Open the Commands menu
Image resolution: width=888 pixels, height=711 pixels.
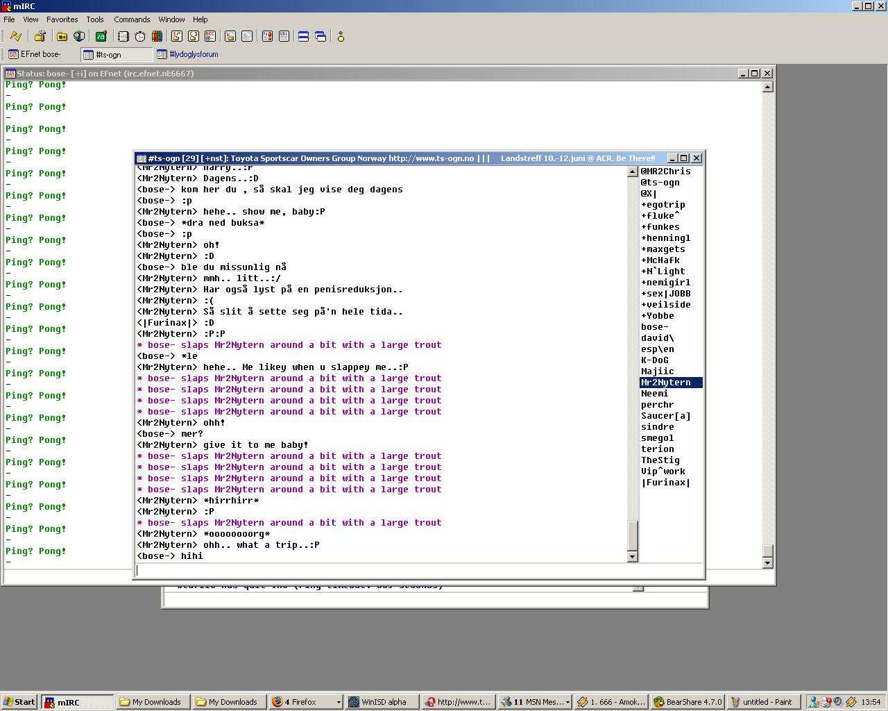[x=132, y=19]
